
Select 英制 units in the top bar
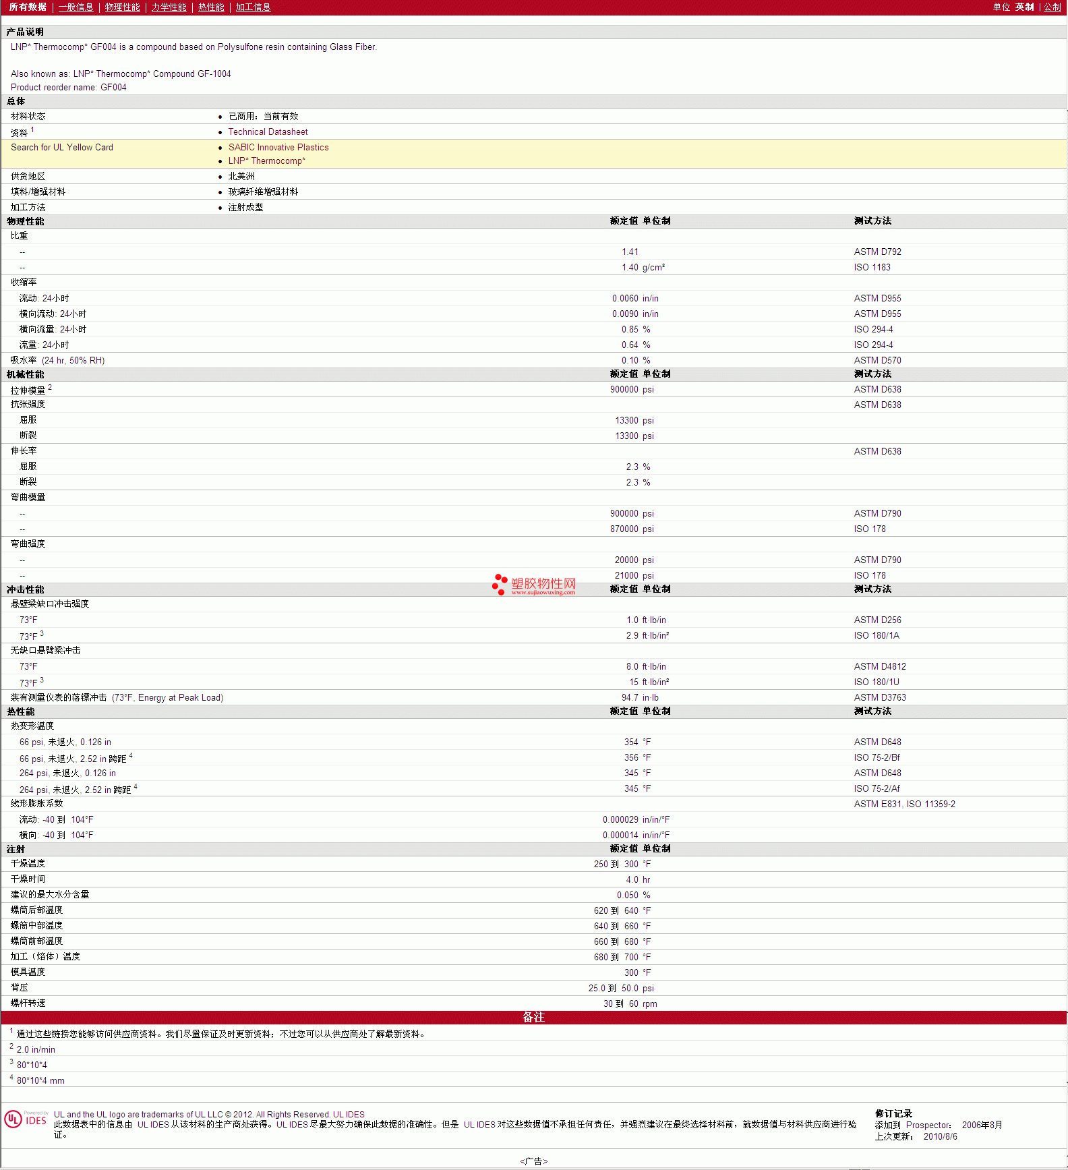click(1024, 7)
